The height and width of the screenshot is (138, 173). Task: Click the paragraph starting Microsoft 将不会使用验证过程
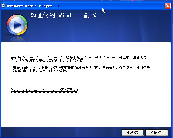click(x=80, y=69)
